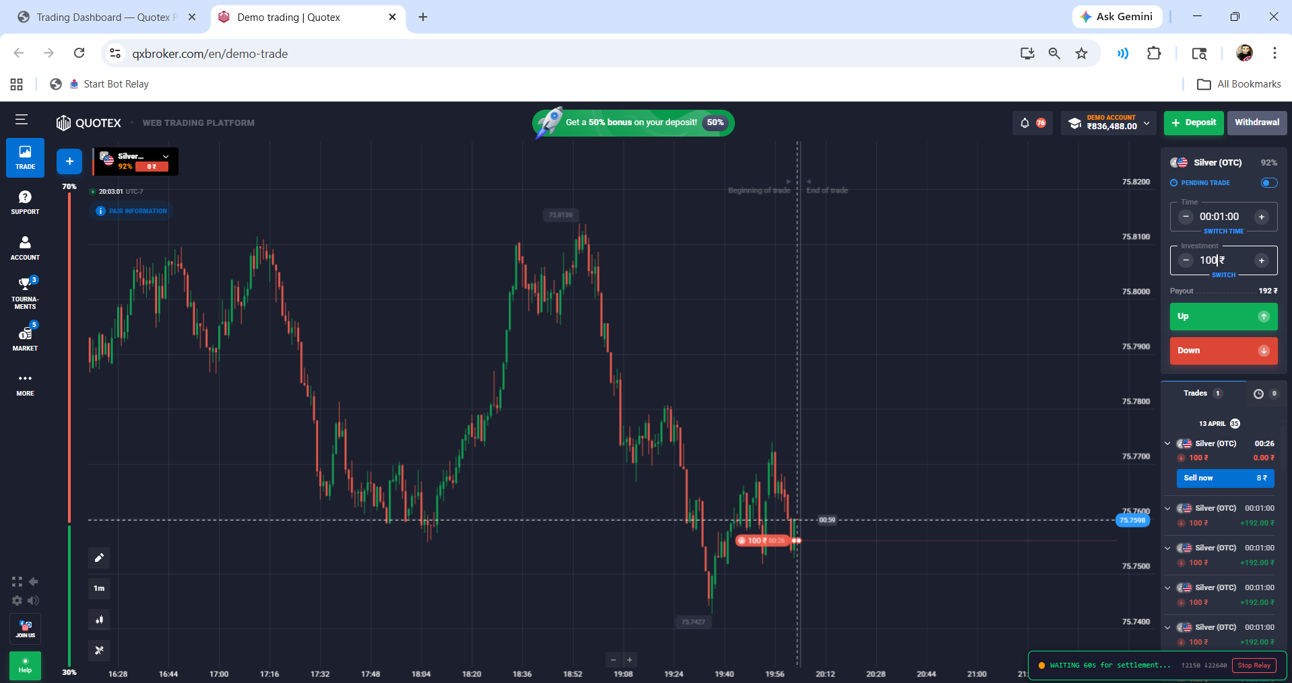Screen dimensions: 1292x683
Task: Collapse the sidebar with left arrow icon
Action: [x=33, y=581]
